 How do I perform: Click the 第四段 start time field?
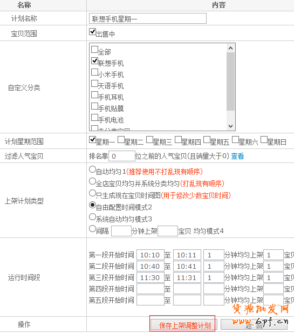[x=151, y=289]
